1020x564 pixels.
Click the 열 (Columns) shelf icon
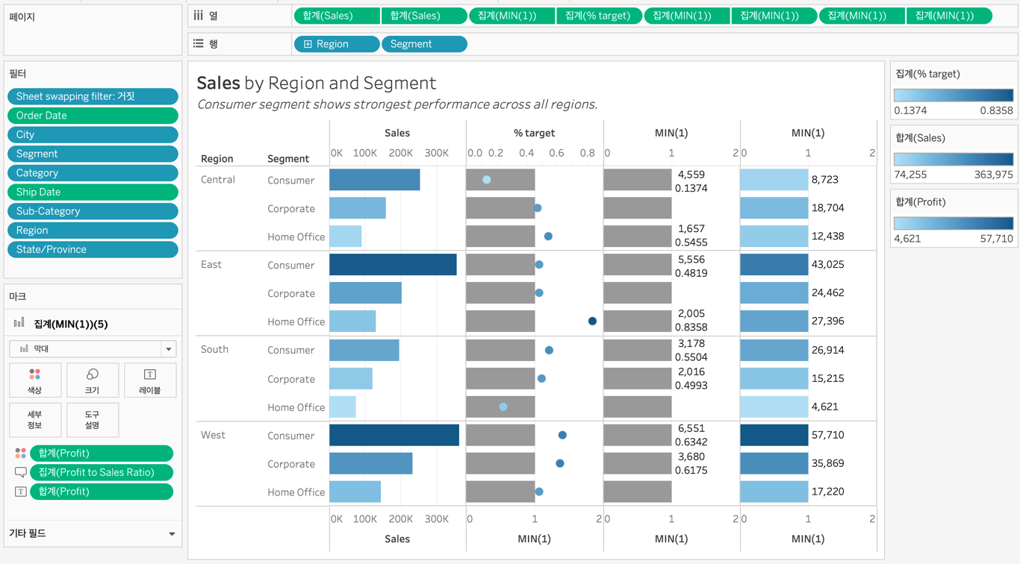199,15
